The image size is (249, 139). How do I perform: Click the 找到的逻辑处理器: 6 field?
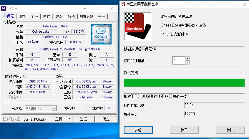[184, 49]
